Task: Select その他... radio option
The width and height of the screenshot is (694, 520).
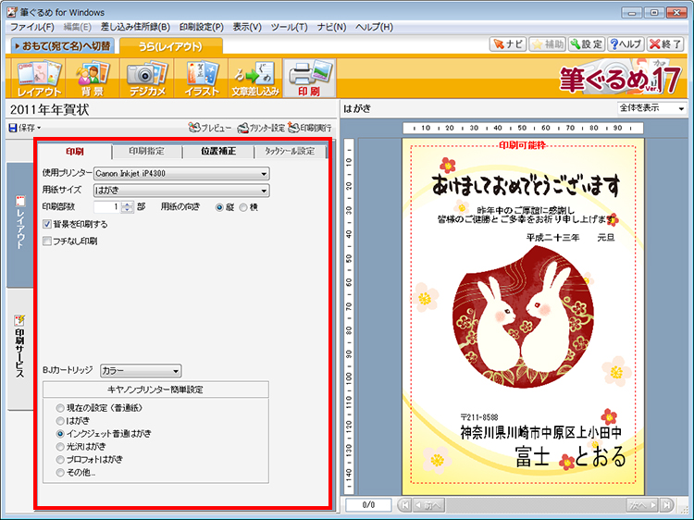Action: click(60, 473)
